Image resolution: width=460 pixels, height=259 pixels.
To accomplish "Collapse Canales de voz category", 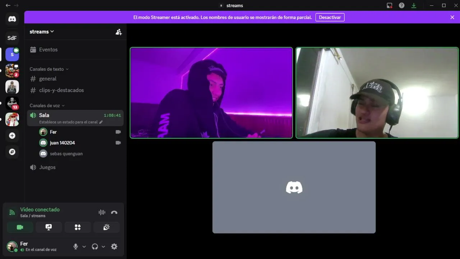I will coord(47,105).
